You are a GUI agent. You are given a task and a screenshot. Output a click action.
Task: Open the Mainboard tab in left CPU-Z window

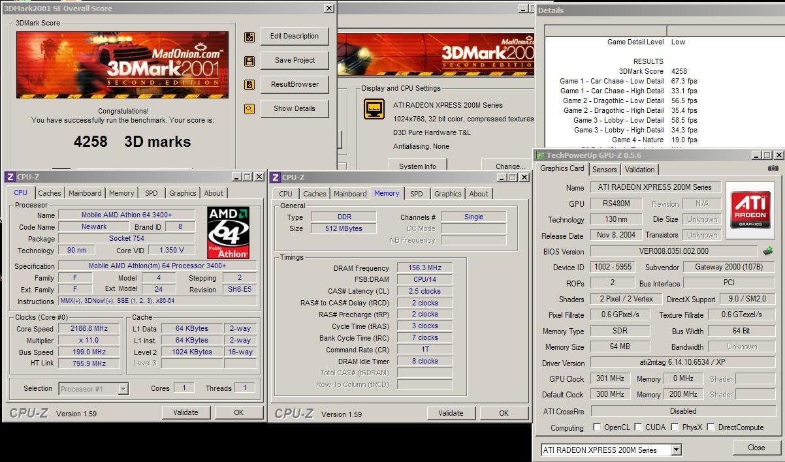[85, 193]
